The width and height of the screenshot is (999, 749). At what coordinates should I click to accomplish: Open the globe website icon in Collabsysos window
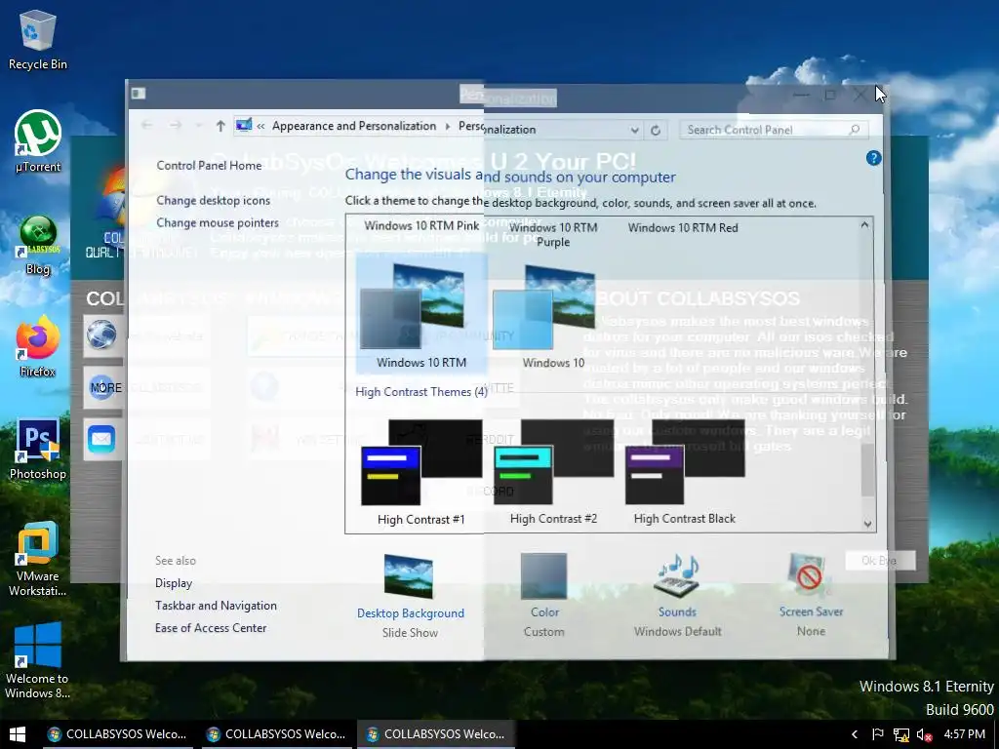101,335
